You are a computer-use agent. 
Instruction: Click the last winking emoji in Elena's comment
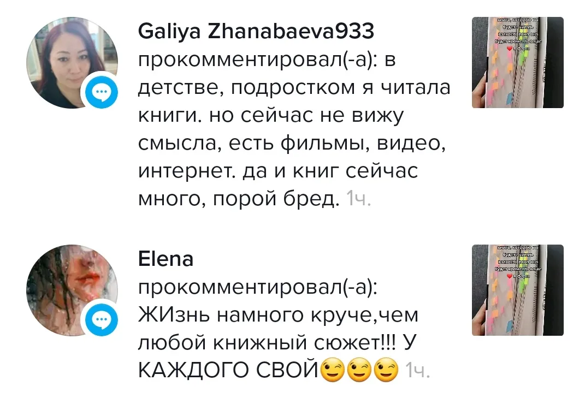[386, 370]
